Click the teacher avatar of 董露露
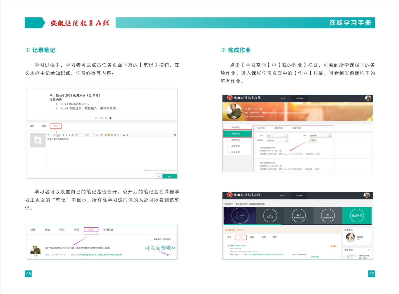This screenshot has height=294, width=399. click(x=350, y=237)
